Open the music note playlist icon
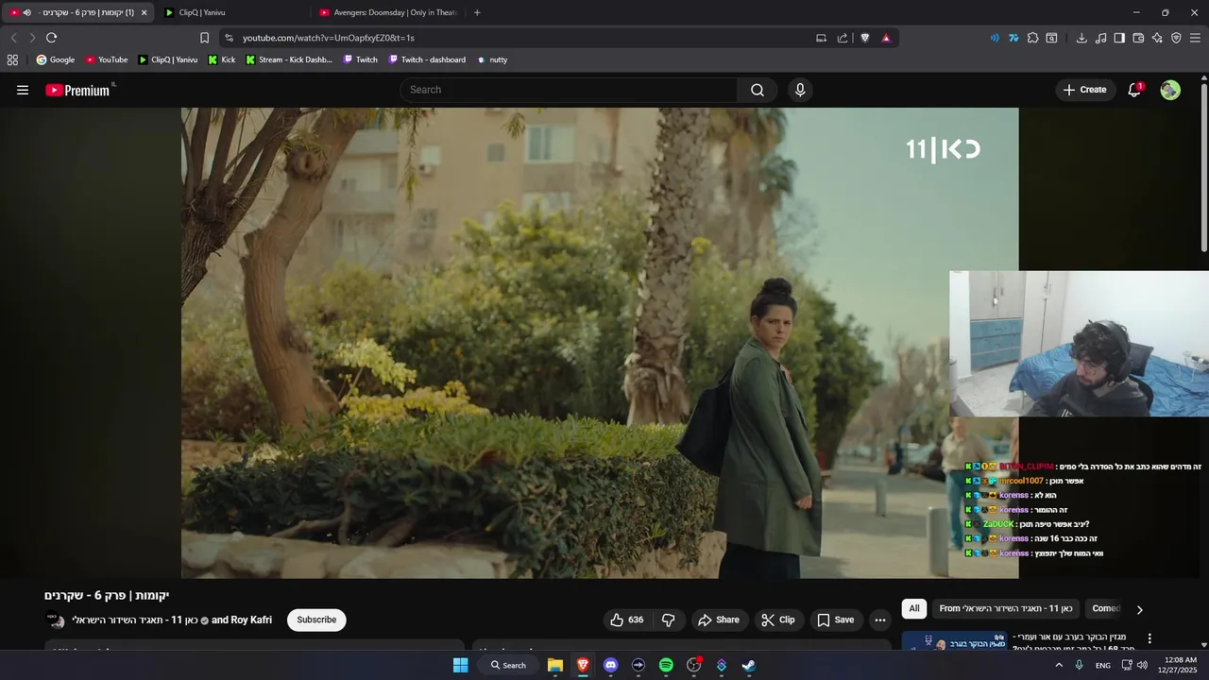1209x680 pixels. coord(1100,38)
